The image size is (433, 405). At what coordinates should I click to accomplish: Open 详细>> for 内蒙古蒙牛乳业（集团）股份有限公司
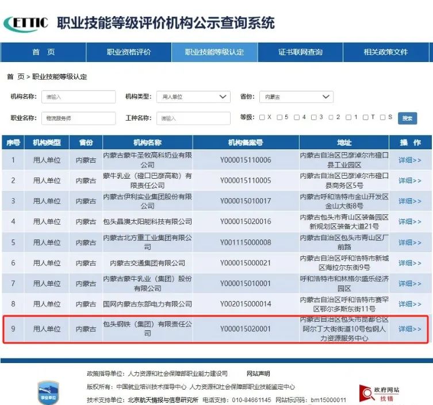410,284
